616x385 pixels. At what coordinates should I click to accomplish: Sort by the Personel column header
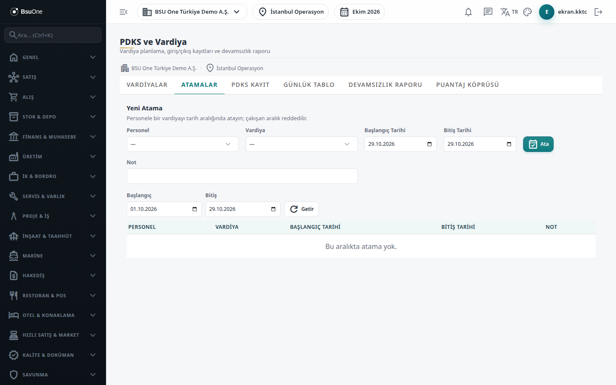[x=142, y=227]
